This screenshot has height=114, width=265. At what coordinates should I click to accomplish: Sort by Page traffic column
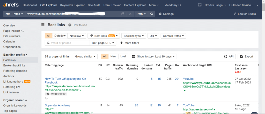tap(169, 67)
